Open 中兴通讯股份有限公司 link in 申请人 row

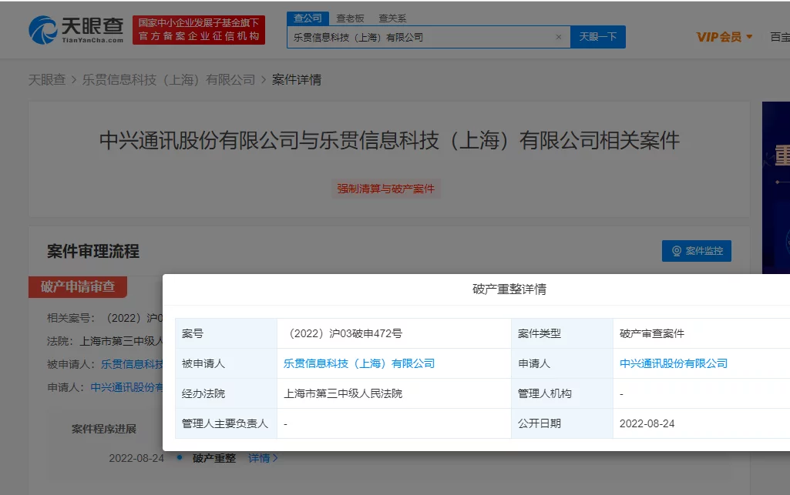[x=673, y=363]
